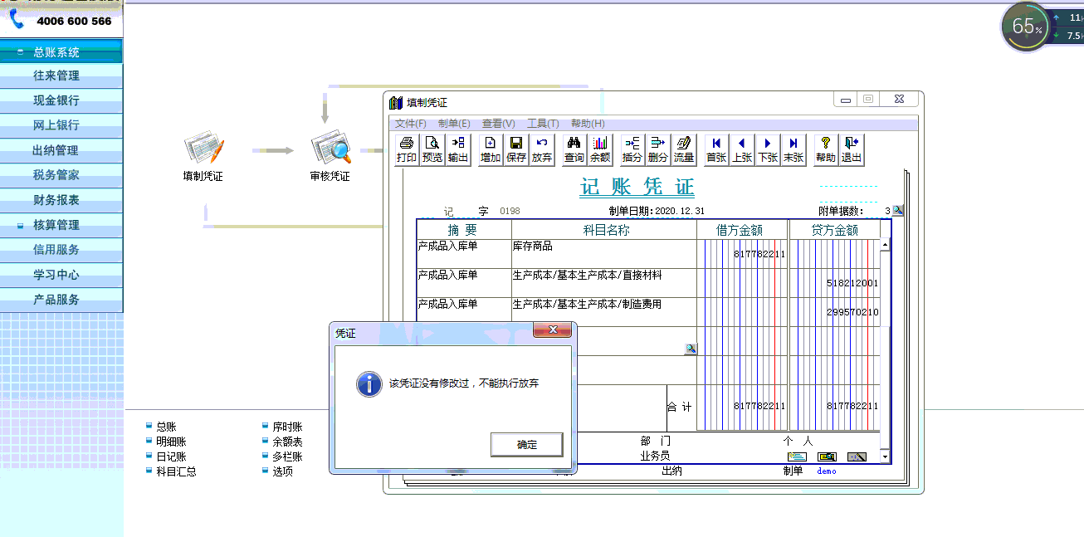Open 往来管理 in the sidebar

(x=61, y=76)
